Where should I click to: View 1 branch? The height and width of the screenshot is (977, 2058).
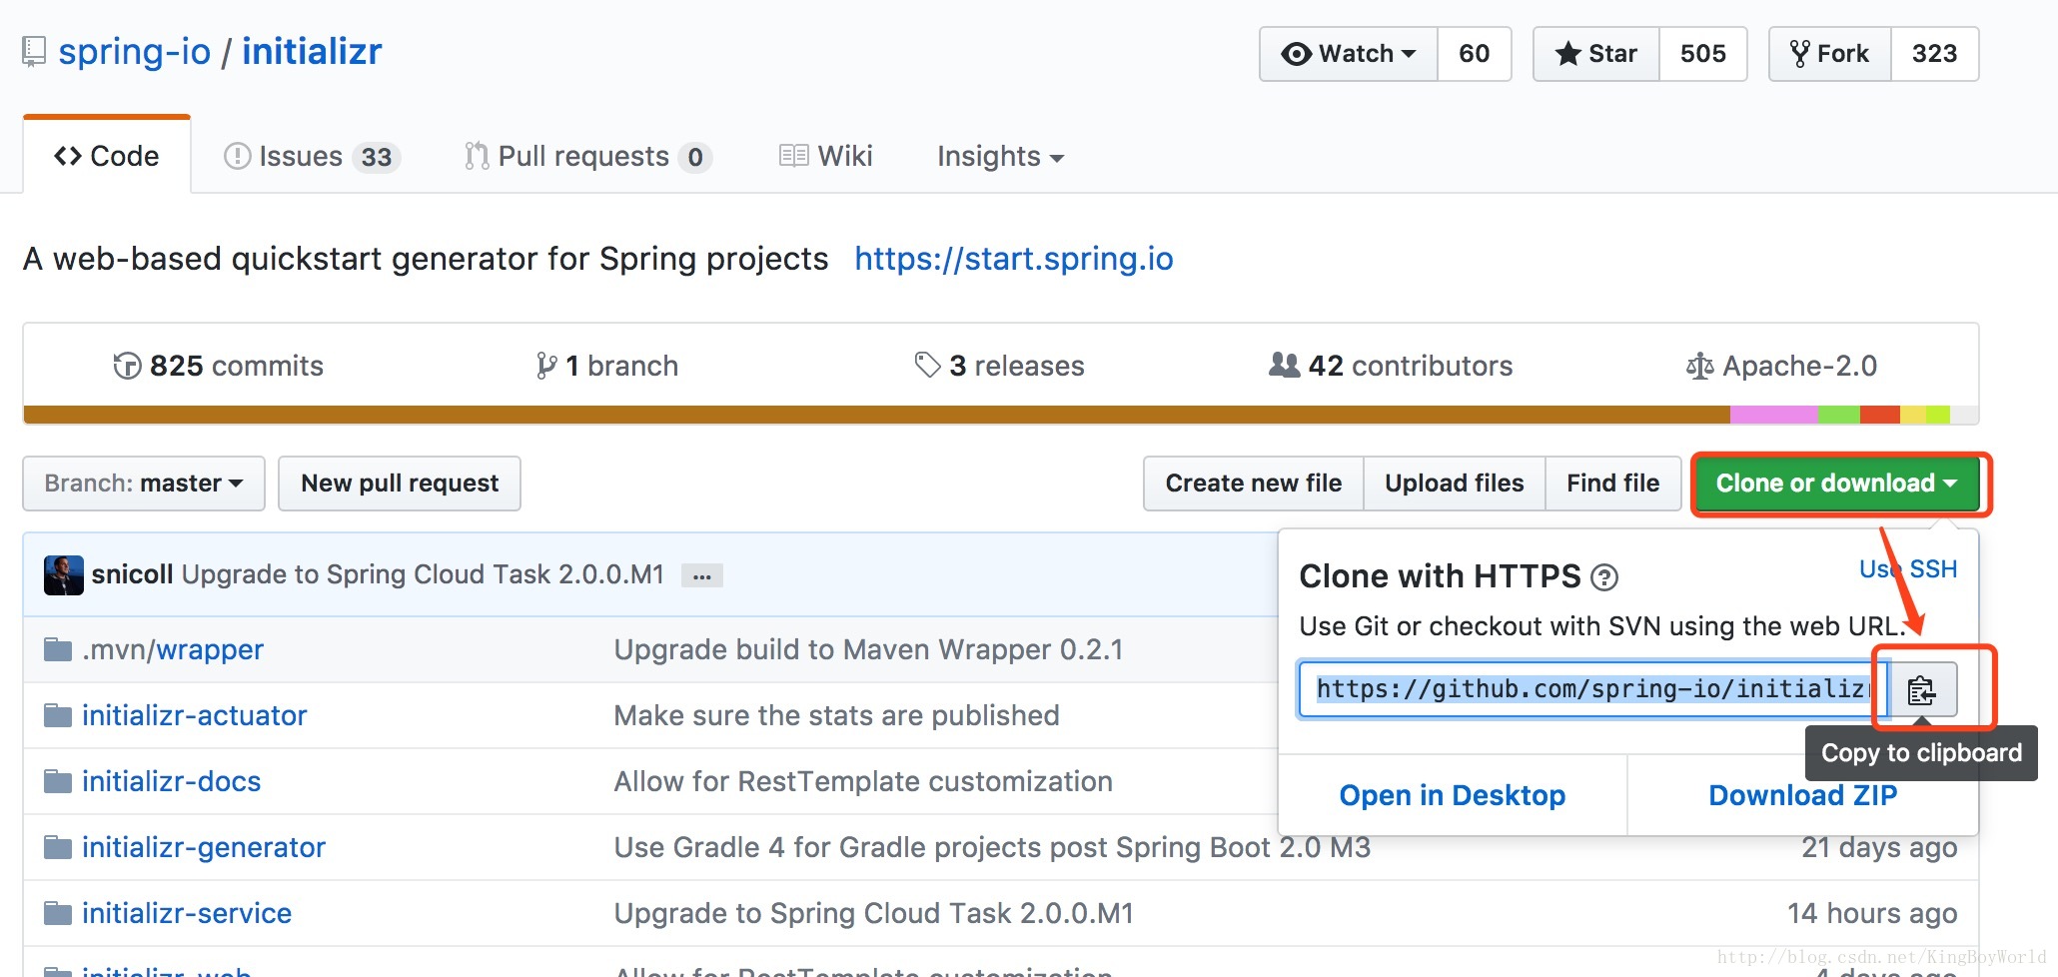click(607, 366)
